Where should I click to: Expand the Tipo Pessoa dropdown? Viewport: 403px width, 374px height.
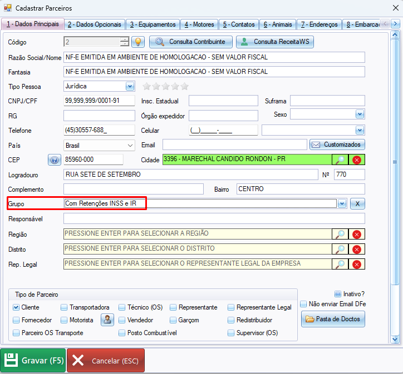pyautogui.click(x=130, y=86)
